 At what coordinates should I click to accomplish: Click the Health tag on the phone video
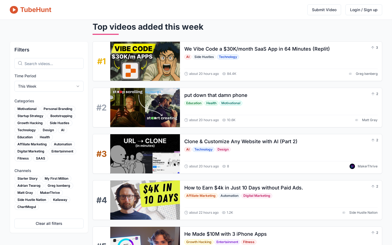(x=211, y=103)
